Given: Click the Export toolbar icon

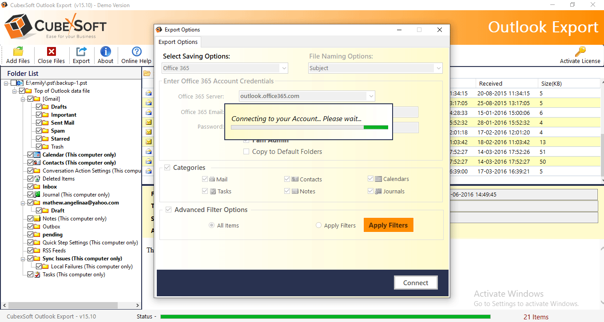Looking at the screenshot, I should tap(81, 51).
